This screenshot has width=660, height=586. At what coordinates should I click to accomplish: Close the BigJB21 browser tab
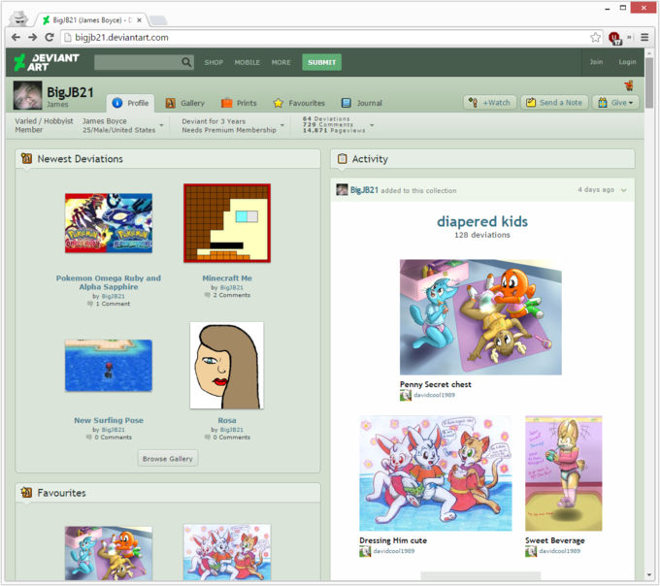coord(140,20)
